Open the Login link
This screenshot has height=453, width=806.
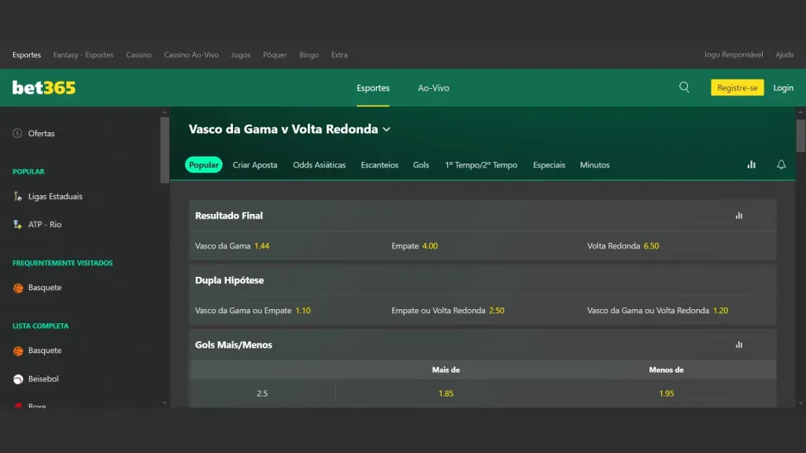pos(783,87)
